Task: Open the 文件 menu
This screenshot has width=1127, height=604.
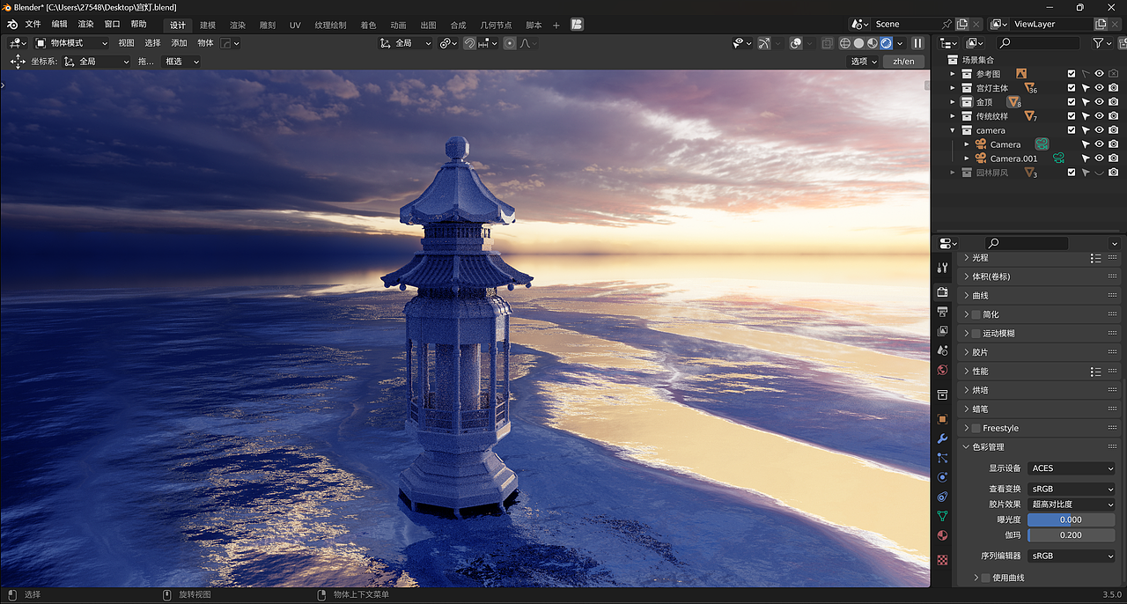Action: pyautogui.click(x=33, y=25)
